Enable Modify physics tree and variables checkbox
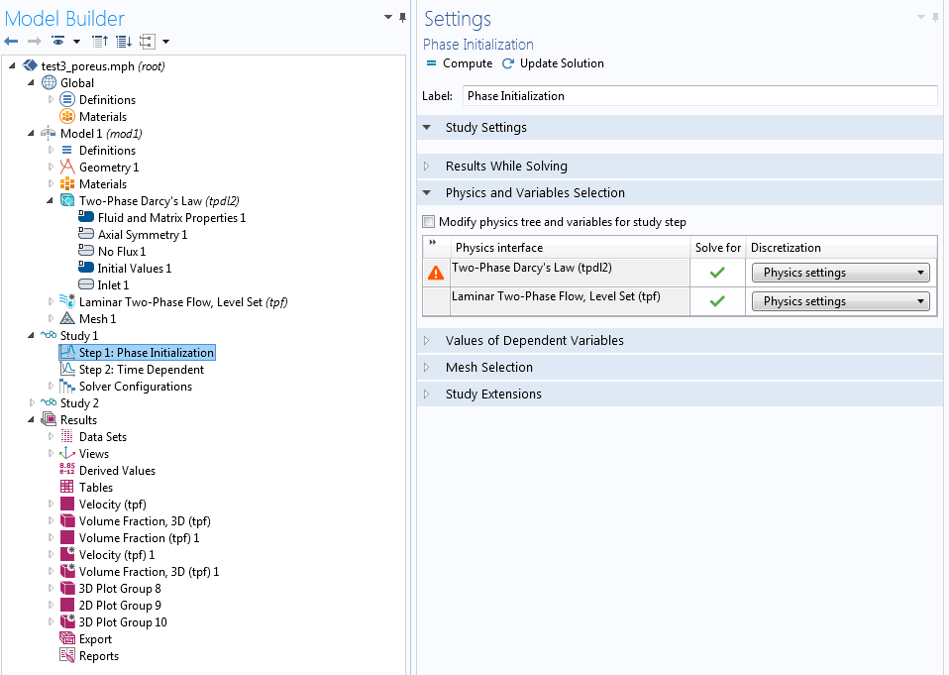This screenshot has height=675, width=949. point(429,222)
